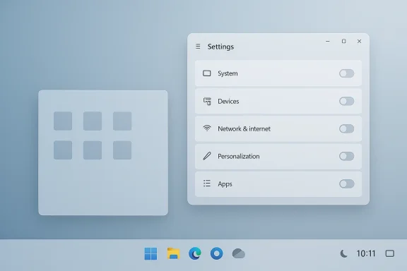Viewport: 407px width, 271px height.
Task: Click the Settings window title
Action: (x=220, y=47)
